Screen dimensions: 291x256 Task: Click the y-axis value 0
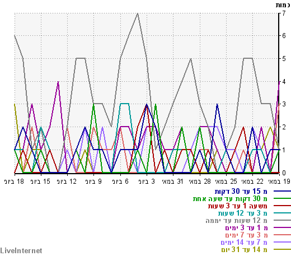click(284, 173)
